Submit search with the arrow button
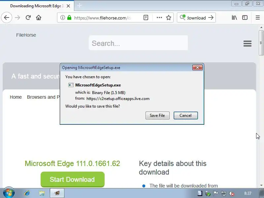The height and width of the screenshot is (198, 264). pos(211,17)
